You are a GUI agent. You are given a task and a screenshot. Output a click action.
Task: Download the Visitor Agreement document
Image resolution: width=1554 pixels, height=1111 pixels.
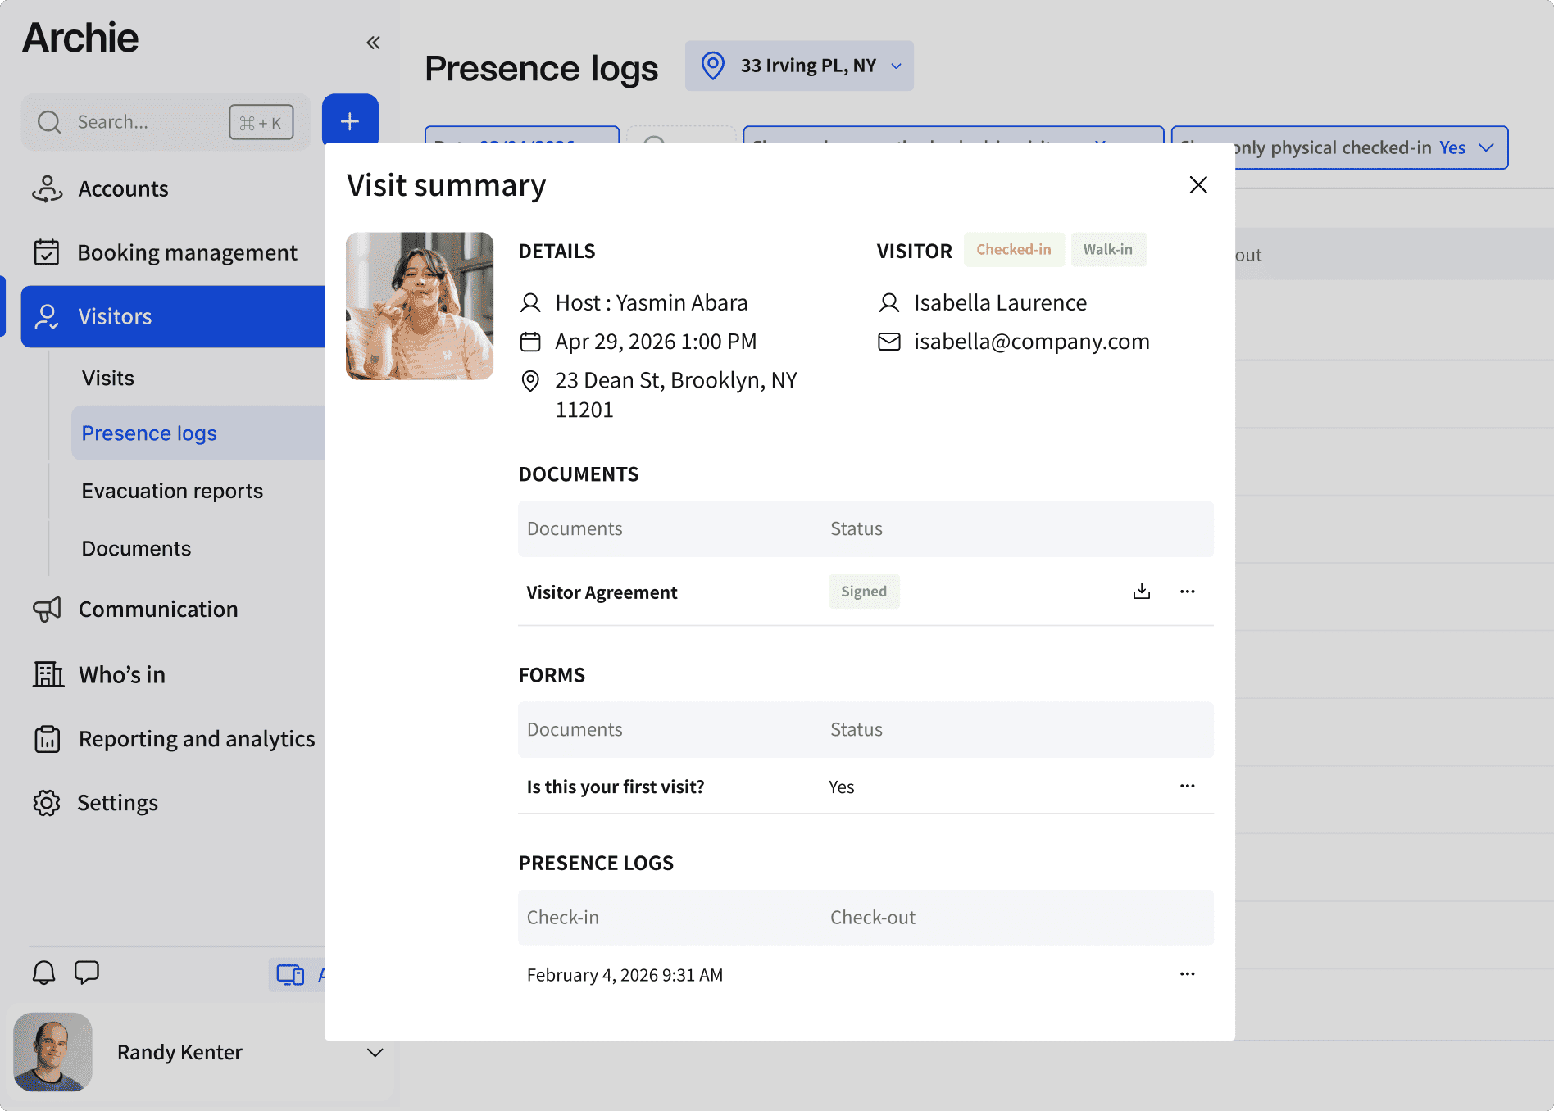click(1141, 591)
